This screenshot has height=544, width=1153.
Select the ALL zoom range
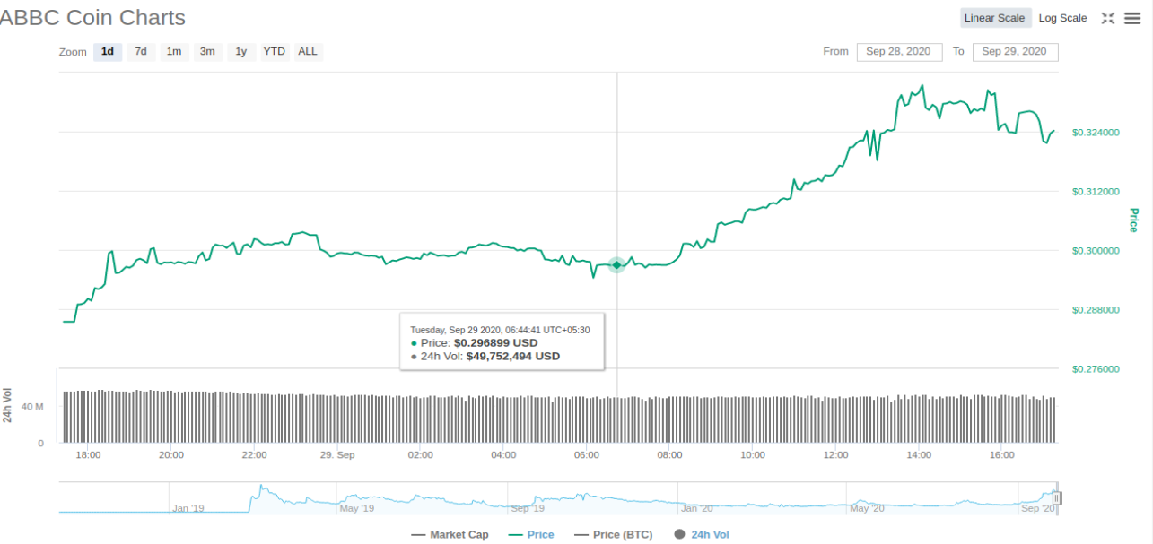(308, 51)
